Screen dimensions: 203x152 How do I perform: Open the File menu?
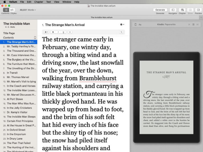click(x=22, y=2)
